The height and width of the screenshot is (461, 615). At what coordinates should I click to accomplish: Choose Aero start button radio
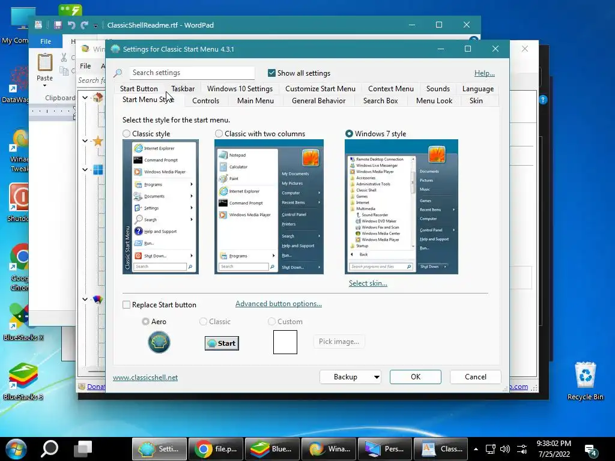coord(145,322)
